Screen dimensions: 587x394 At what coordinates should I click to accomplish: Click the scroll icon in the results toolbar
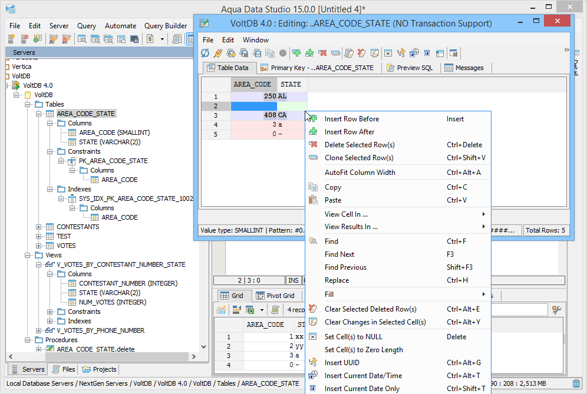(x=275, y=309)
